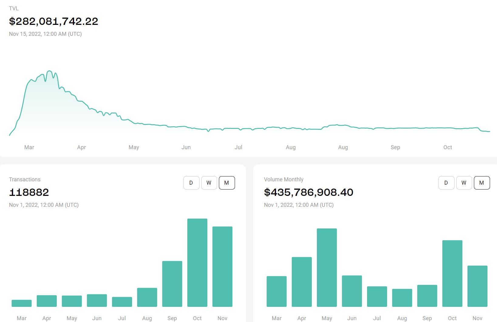Click the October bar in Volume chart
The width and height of the screenshot is (497, 322).
tap(452, 273)
